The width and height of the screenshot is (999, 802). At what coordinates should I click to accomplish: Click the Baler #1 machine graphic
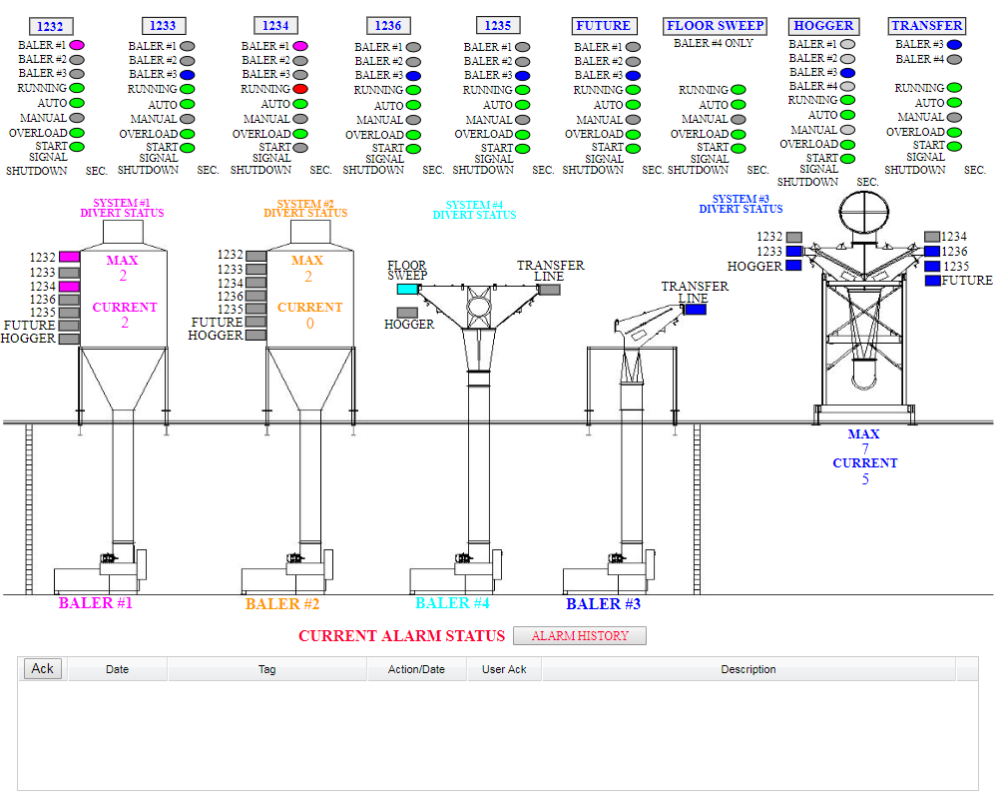click(101, 571)
